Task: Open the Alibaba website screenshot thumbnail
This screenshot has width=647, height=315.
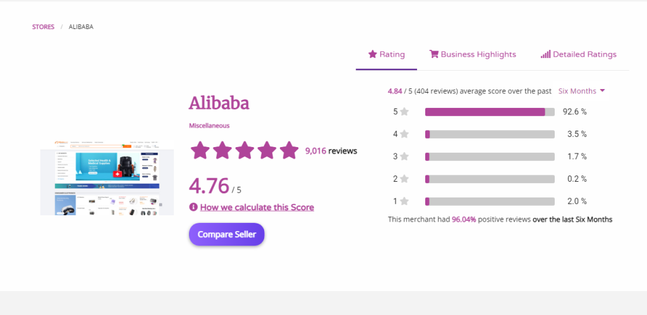Action: tap(107, 182)
